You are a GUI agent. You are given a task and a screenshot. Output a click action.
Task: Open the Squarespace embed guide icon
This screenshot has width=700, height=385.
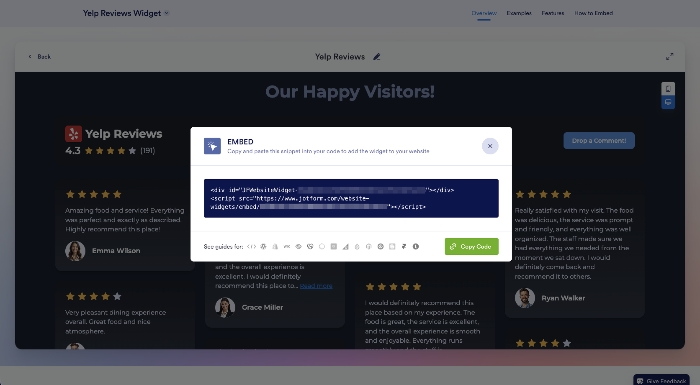click(x=298, y=246)
